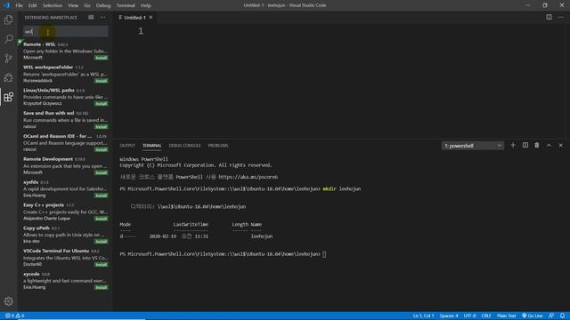Open editor more actions ellipsis

[x=560, y=17]
